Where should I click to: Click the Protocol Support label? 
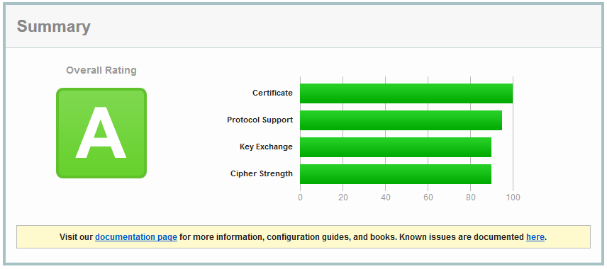coord(260,120)
